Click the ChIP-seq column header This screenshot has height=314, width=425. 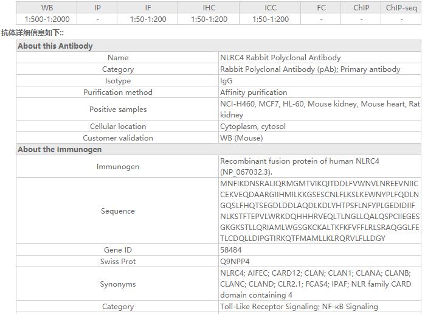tap(401, 8)
